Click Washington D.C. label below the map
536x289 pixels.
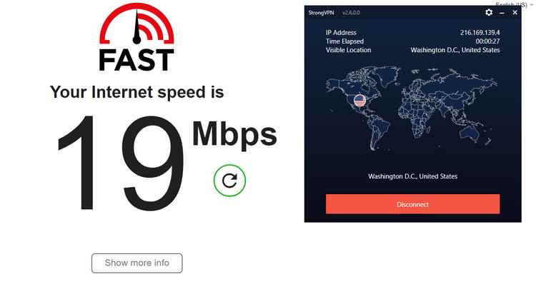coord(412,176)
